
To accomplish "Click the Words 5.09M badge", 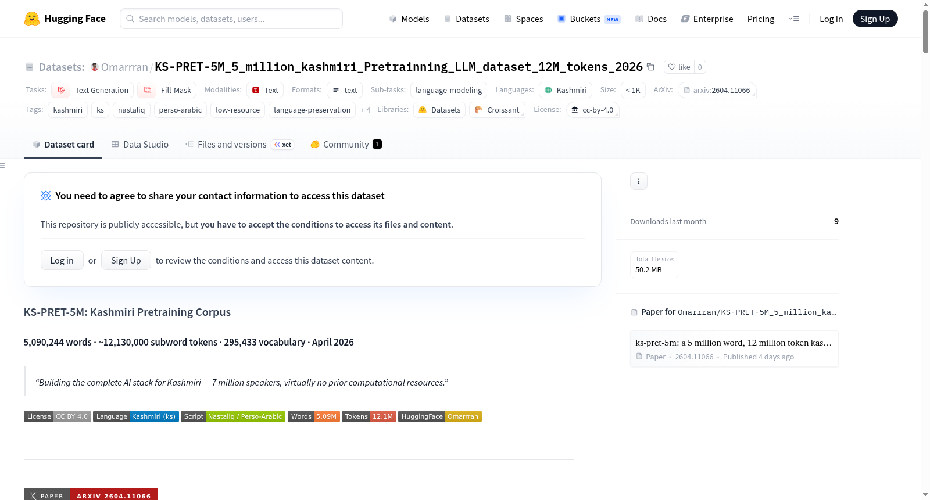I will pyautogui.click(x=314, y=416).
